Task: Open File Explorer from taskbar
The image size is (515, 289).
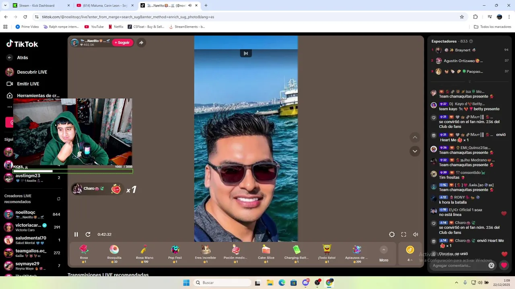Action: pyautogui.click(x=270, y=283)
